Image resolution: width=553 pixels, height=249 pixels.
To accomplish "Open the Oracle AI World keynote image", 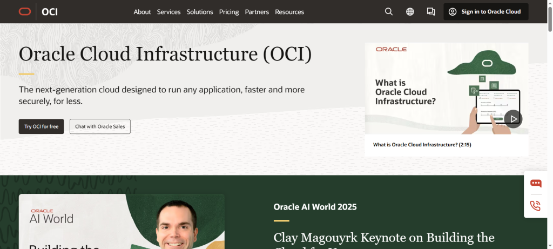I will tap(122, 221).
